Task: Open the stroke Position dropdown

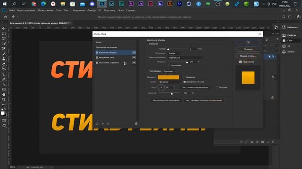Action: [175, 53]
